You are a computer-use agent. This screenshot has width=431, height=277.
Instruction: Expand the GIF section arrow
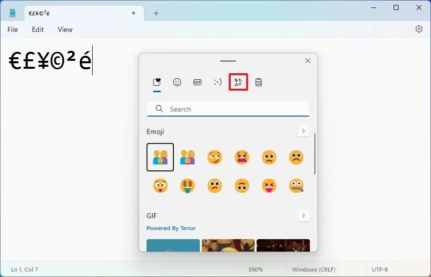[x=303, y=216]
